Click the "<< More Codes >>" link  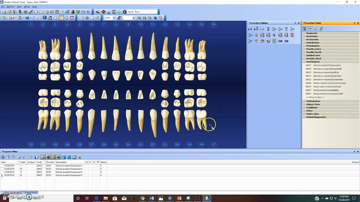click(x=315, y=97)
